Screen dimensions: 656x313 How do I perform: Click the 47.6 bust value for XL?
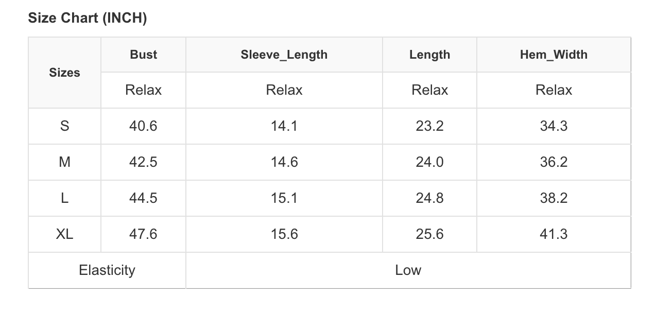coord(143,234)
